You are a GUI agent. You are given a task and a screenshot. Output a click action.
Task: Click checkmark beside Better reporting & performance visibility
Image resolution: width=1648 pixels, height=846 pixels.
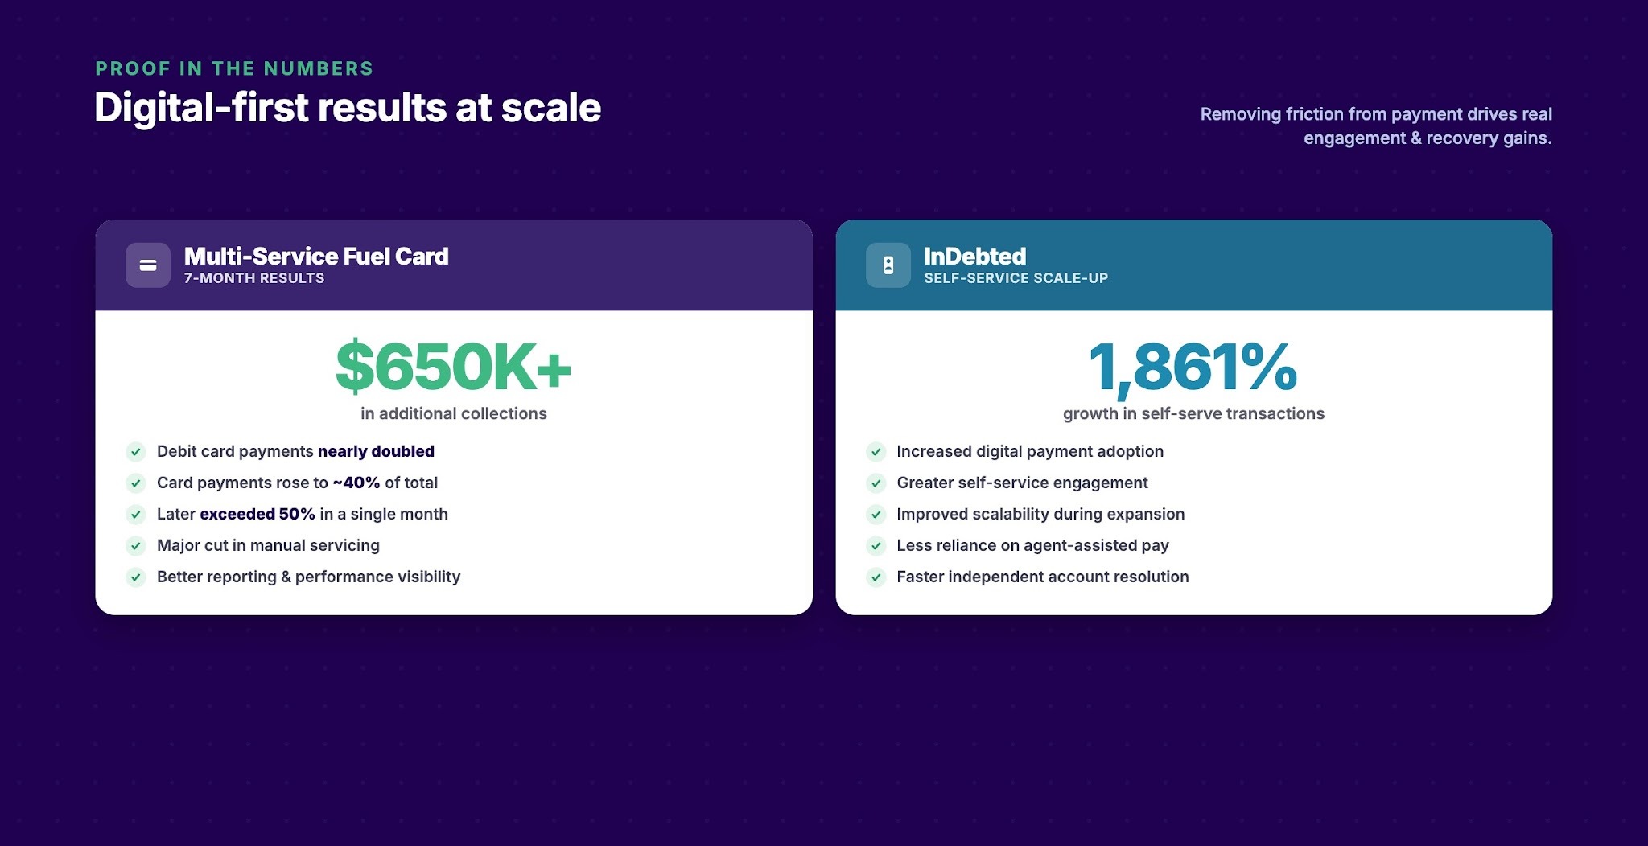tap(136, 577)
